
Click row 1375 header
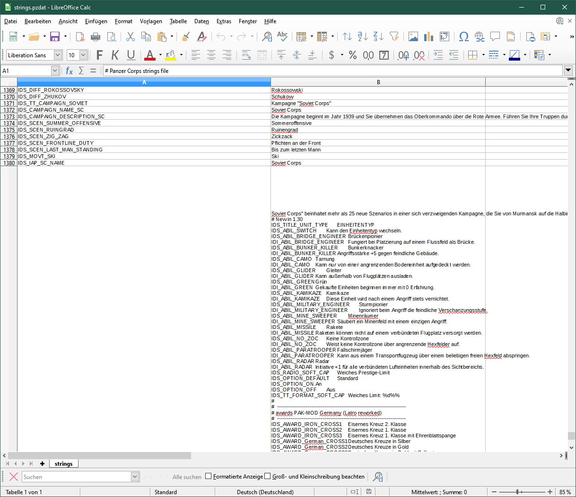(x=9, y=130)
